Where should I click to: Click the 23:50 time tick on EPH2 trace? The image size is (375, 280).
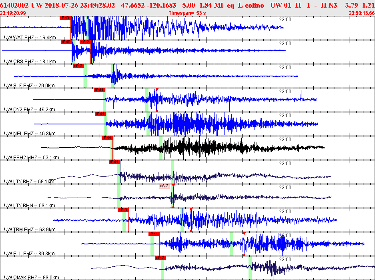click(285, 140)
